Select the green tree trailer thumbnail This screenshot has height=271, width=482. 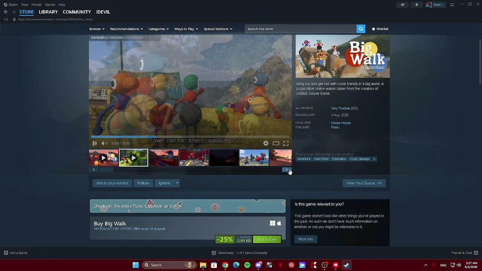(x=133, y=158)
